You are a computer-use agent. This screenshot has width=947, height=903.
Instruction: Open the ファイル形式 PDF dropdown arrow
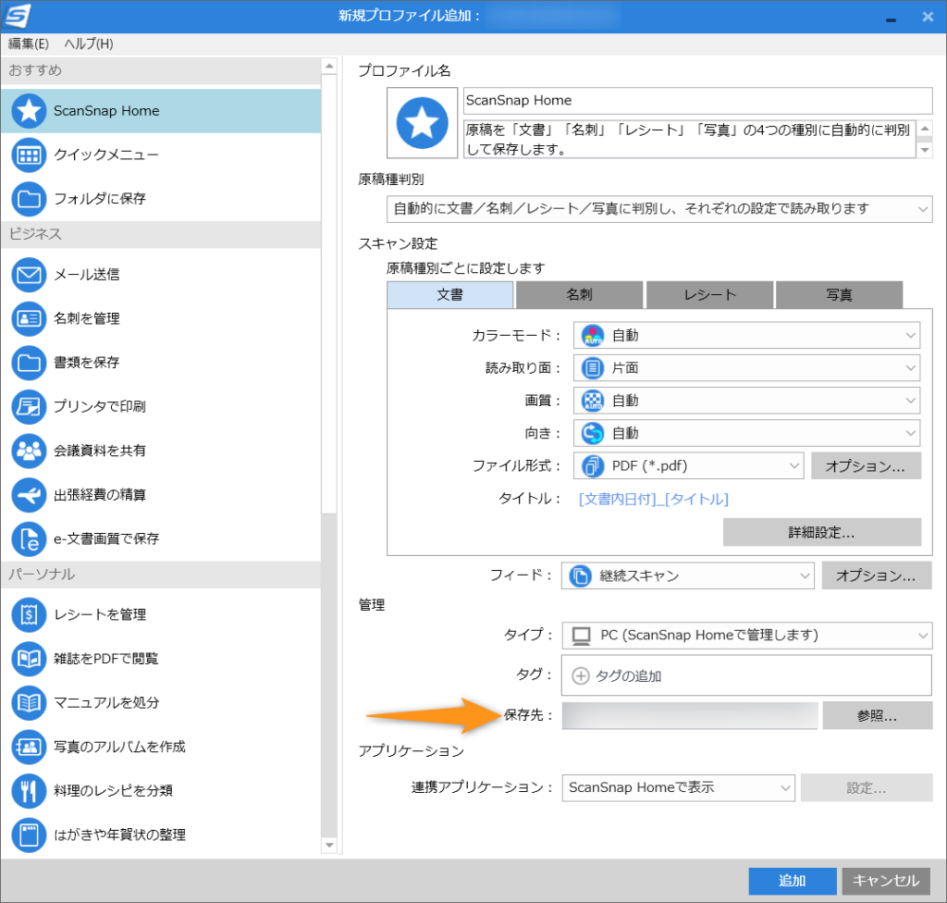point(794,466)
